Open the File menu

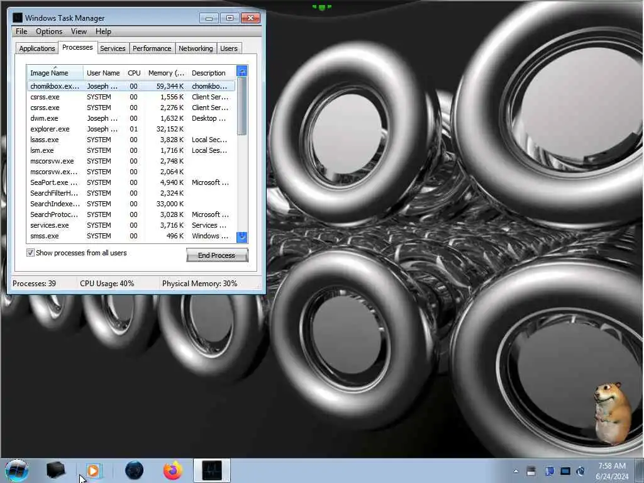[21, 31]
